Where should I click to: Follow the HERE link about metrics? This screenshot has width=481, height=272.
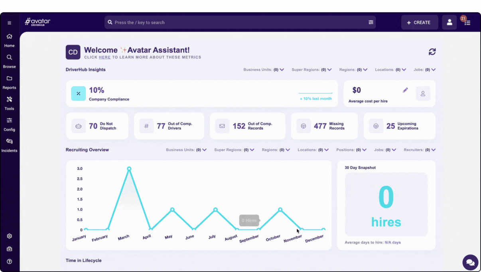tap(104, 57)
